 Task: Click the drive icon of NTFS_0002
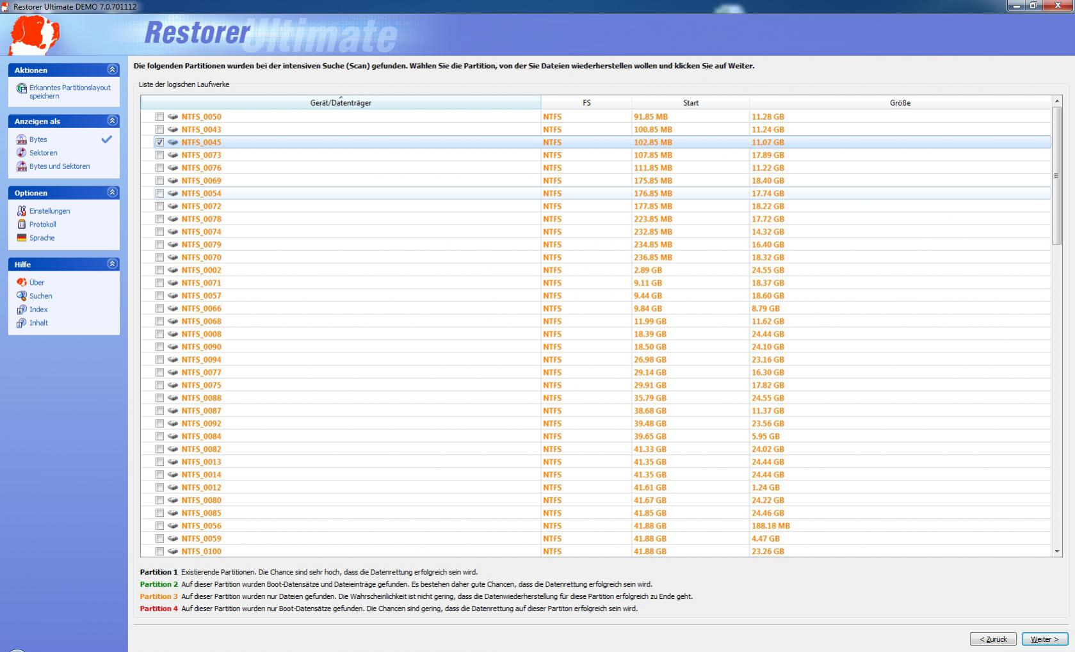coord(173,270)
